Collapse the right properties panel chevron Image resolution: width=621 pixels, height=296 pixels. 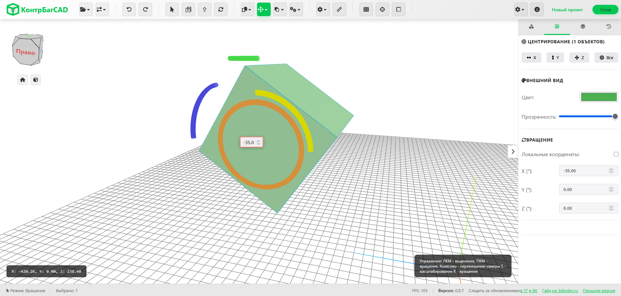pos(513,152)
